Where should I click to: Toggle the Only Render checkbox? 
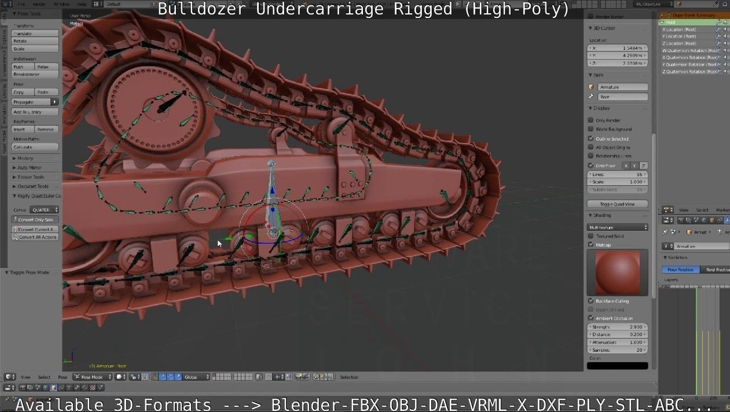pos(591,120)
